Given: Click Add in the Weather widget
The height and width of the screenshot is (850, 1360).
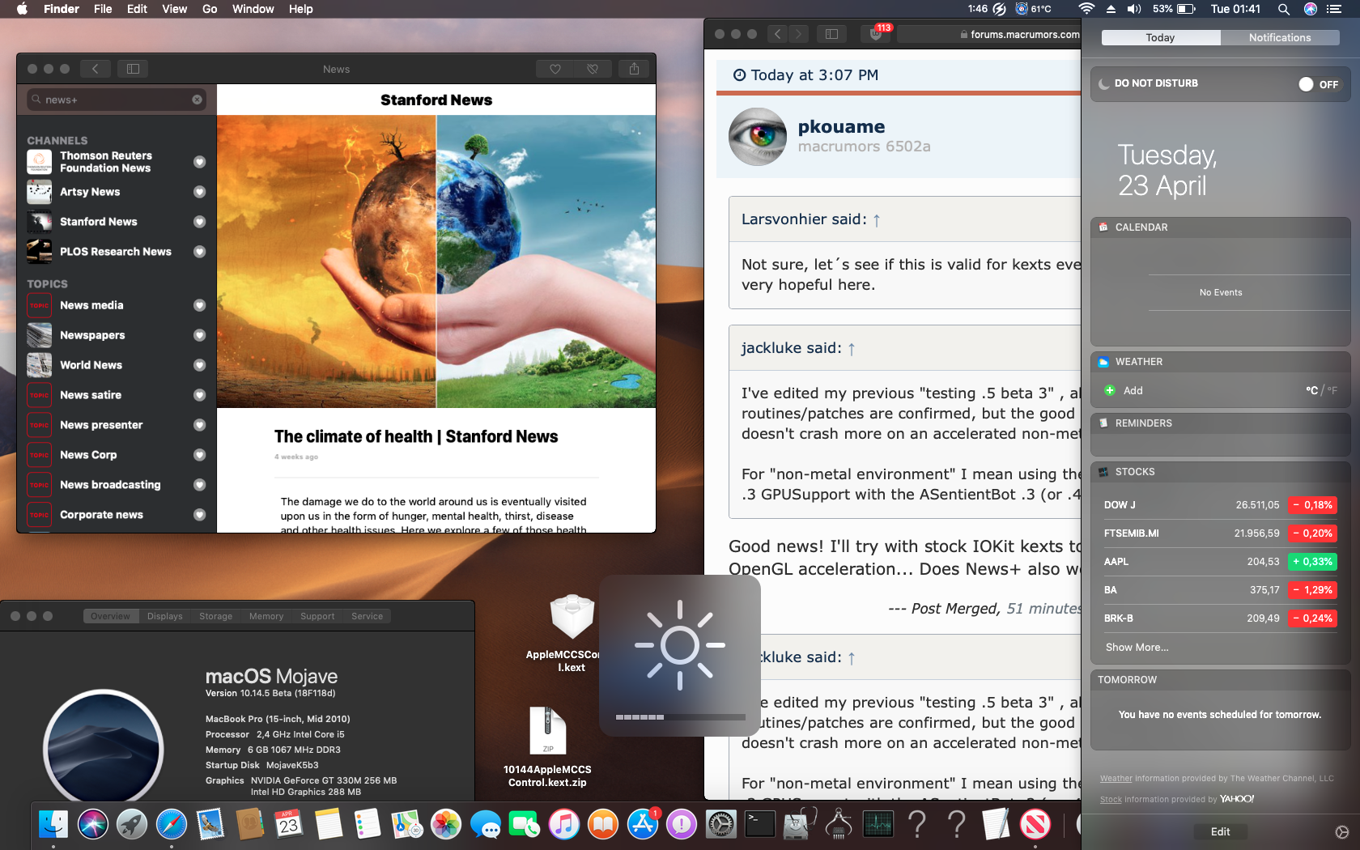Looking at the screenshot, I should [1124, 390].
